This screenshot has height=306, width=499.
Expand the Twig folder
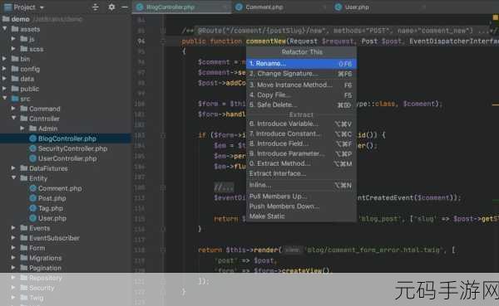tap(13, 298)
